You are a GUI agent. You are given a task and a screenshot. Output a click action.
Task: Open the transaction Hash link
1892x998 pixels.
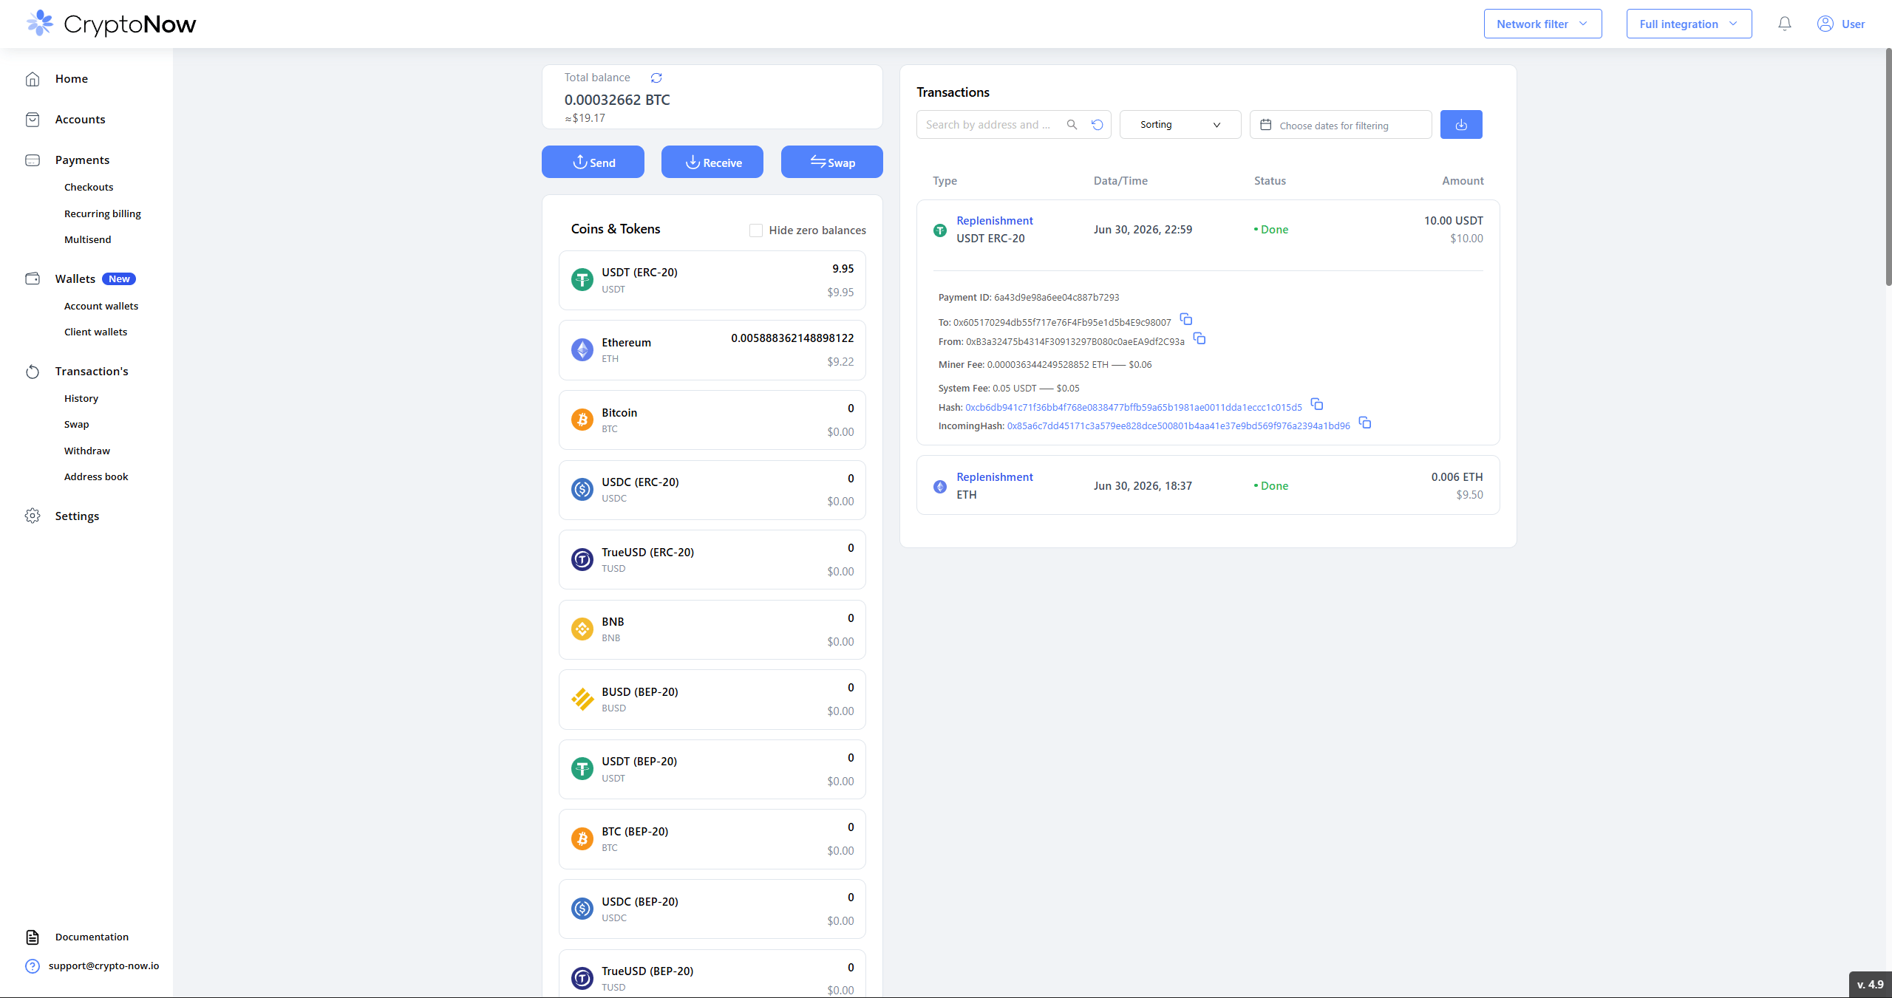(x=1134, y=408)
